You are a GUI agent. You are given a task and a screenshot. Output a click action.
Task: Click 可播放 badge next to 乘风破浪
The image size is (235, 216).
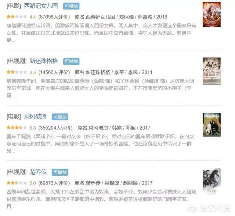coord(60,117)
